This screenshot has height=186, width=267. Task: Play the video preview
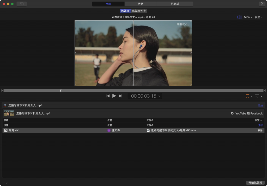point(114,96)
